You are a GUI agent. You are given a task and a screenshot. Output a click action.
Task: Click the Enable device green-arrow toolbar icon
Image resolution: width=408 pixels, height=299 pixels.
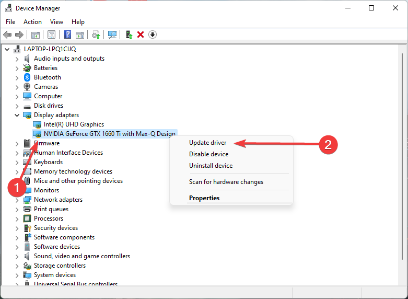(129, 34)
